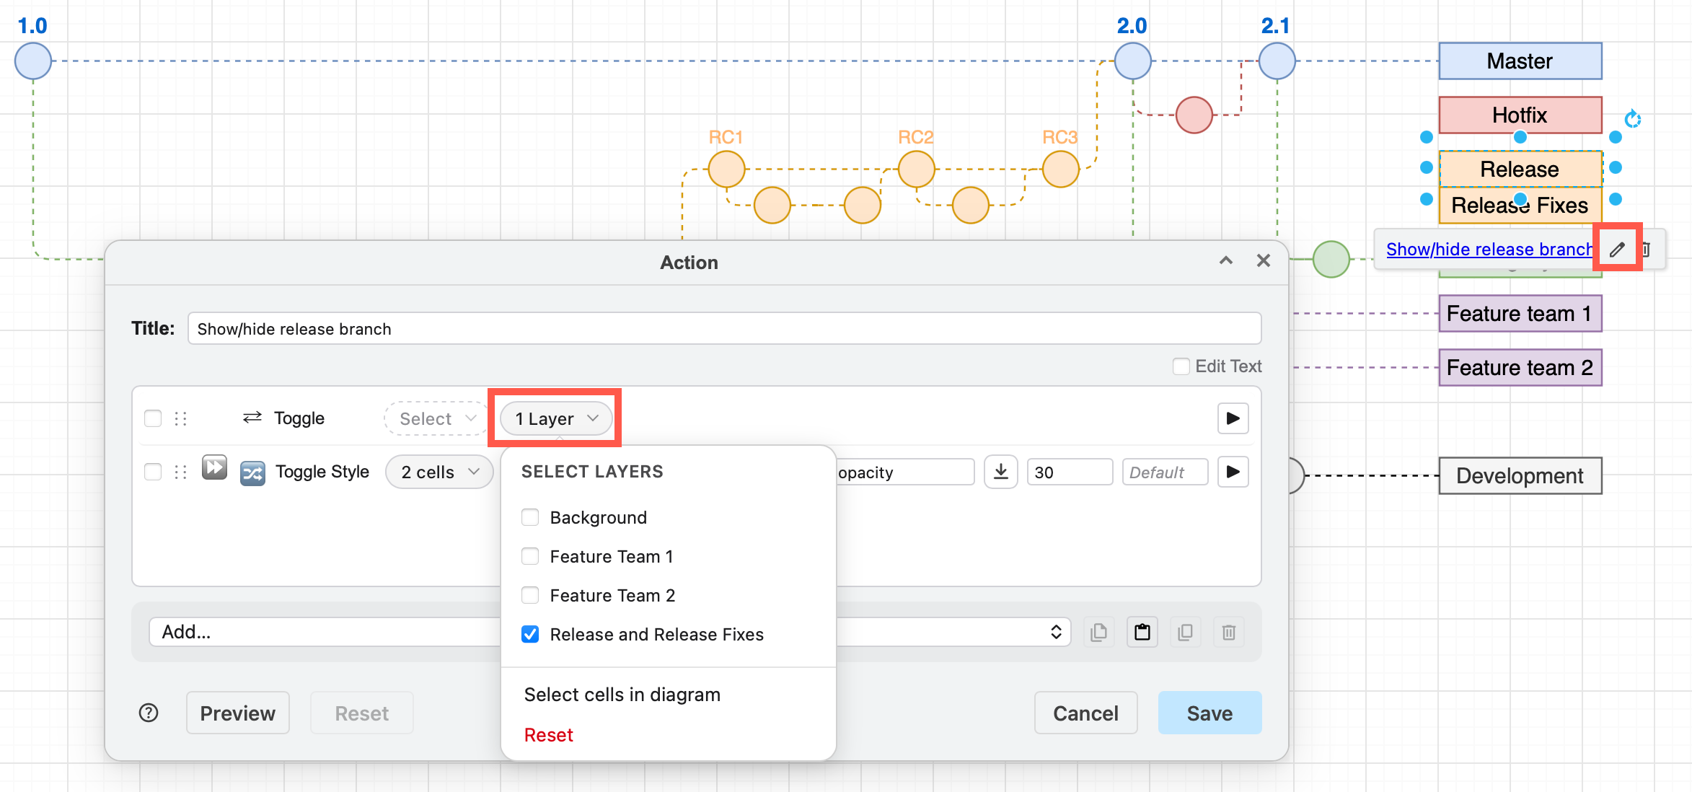Open the Add... action dropdown

coord(610,632)
